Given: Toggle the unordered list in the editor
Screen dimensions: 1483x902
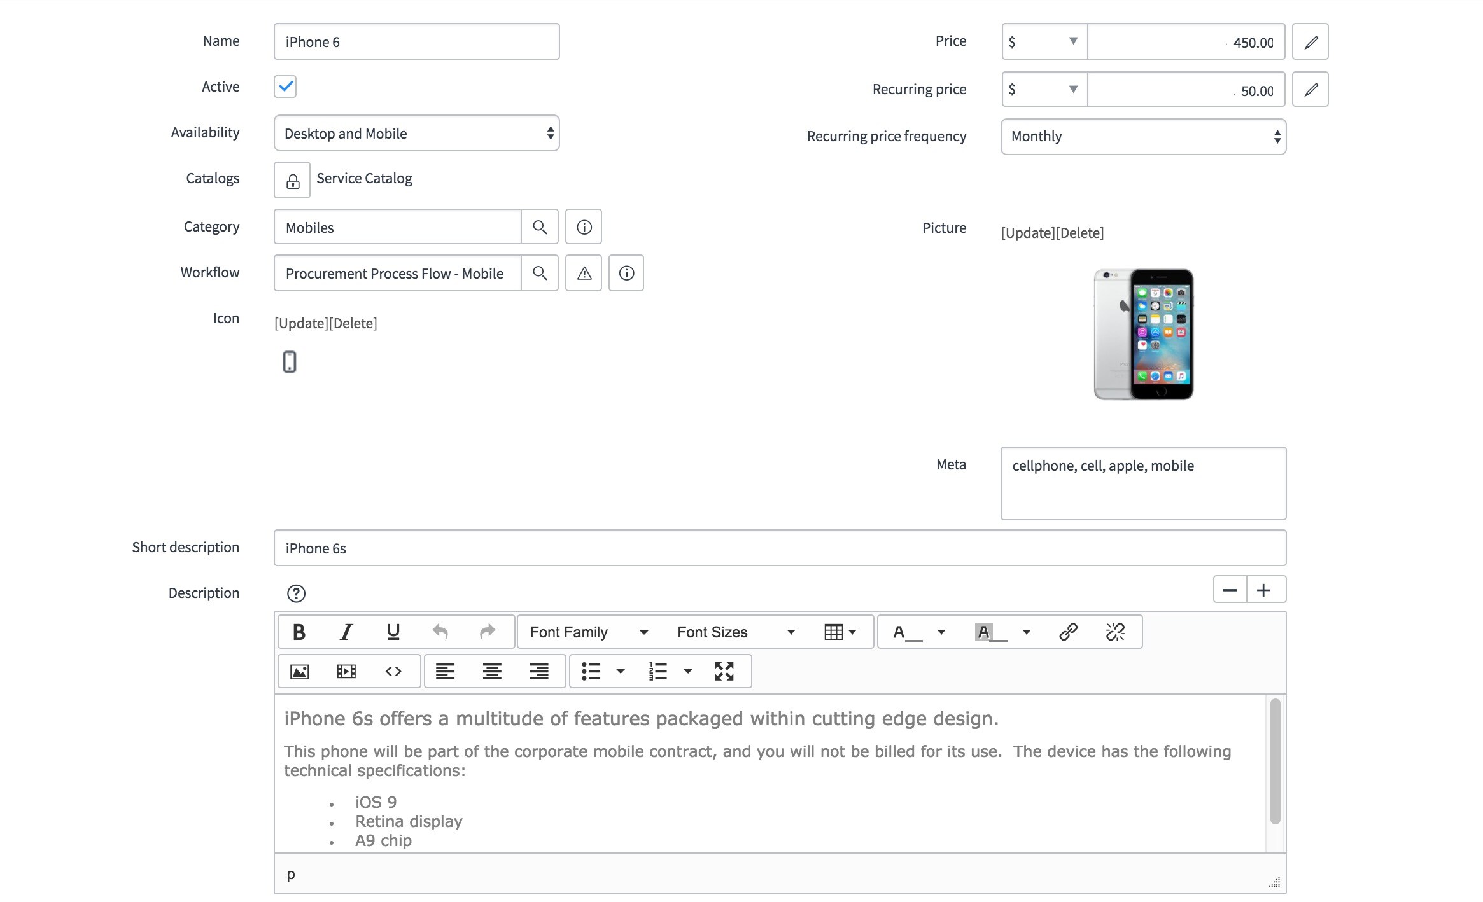Looking at the screenshot, I should pos(590,671).
